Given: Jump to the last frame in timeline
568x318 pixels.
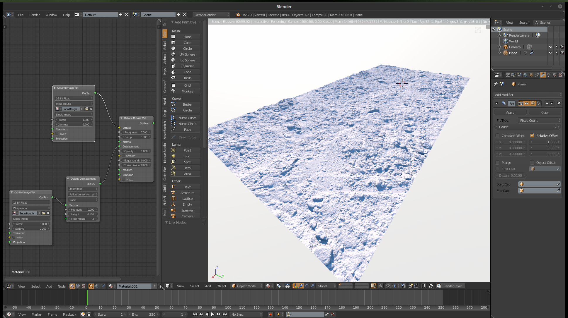Looking at the screenshot, I should click(x=225, y=314).
